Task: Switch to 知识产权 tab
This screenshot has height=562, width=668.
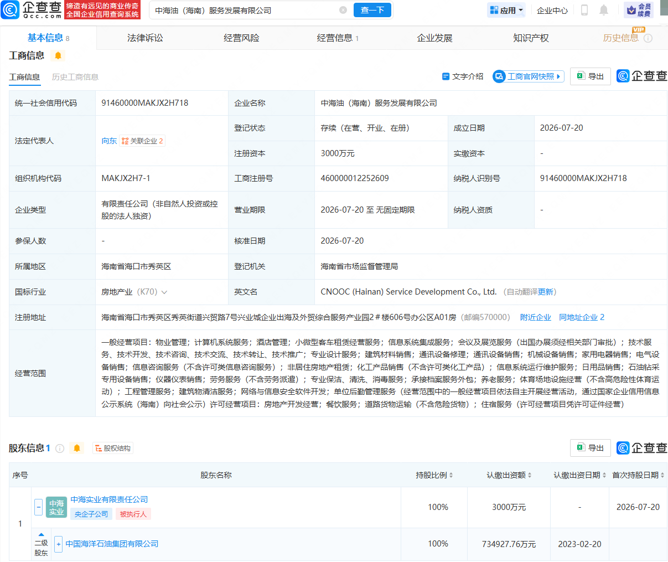Action: coord(531,38)
